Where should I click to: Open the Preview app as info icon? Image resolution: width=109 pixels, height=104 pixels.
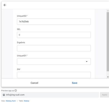[16, 90]
